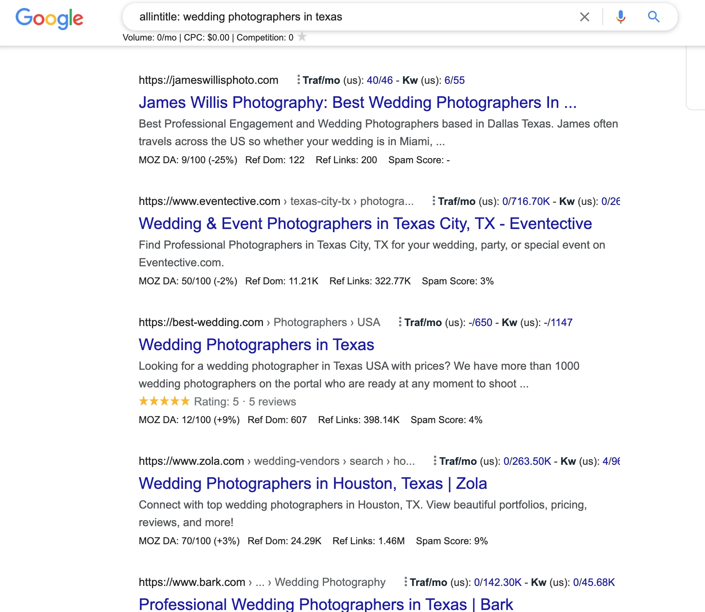Click the bark.com URL breadcrumb

click(262, 582)
